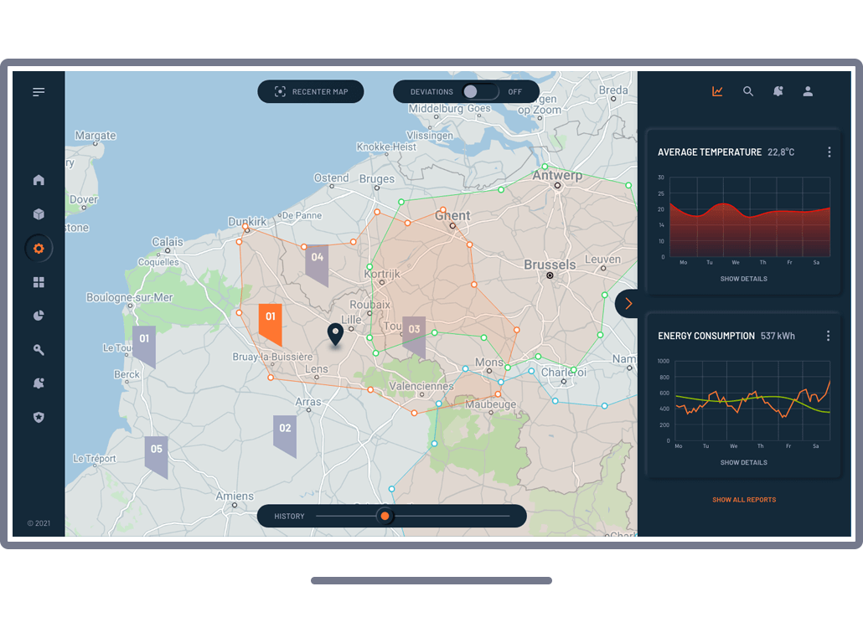This screenshot has width=863, height=643.
Task: Open Average Temperature three-dot options menu
Action: [829, 152]
